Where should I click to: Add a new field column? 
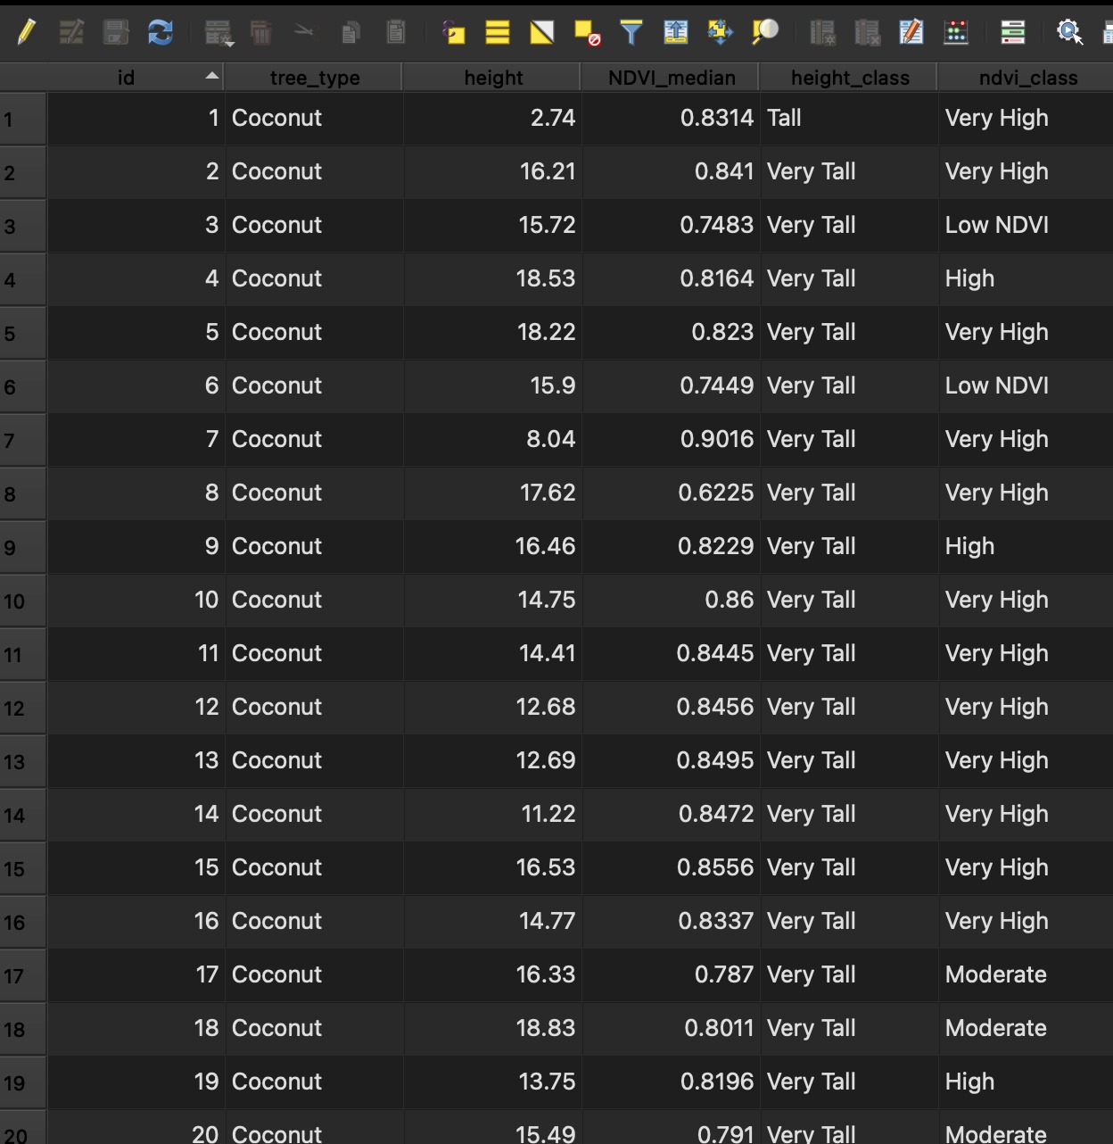click(x=822, y=33)
